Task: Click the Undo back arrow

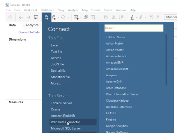Action: coord(21,17)
